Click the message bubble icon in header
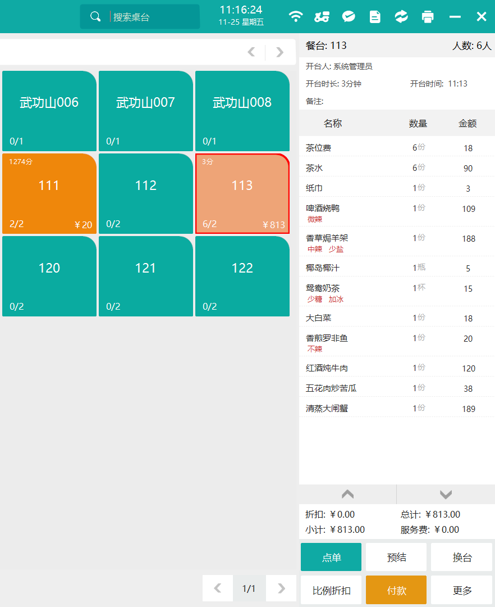Screen dimensions: 495x607 (x=349, y=17)
